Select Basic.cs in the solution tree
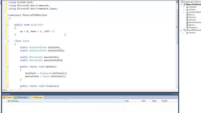The height and width of the screenshot is (113, 201). [192, 15]
